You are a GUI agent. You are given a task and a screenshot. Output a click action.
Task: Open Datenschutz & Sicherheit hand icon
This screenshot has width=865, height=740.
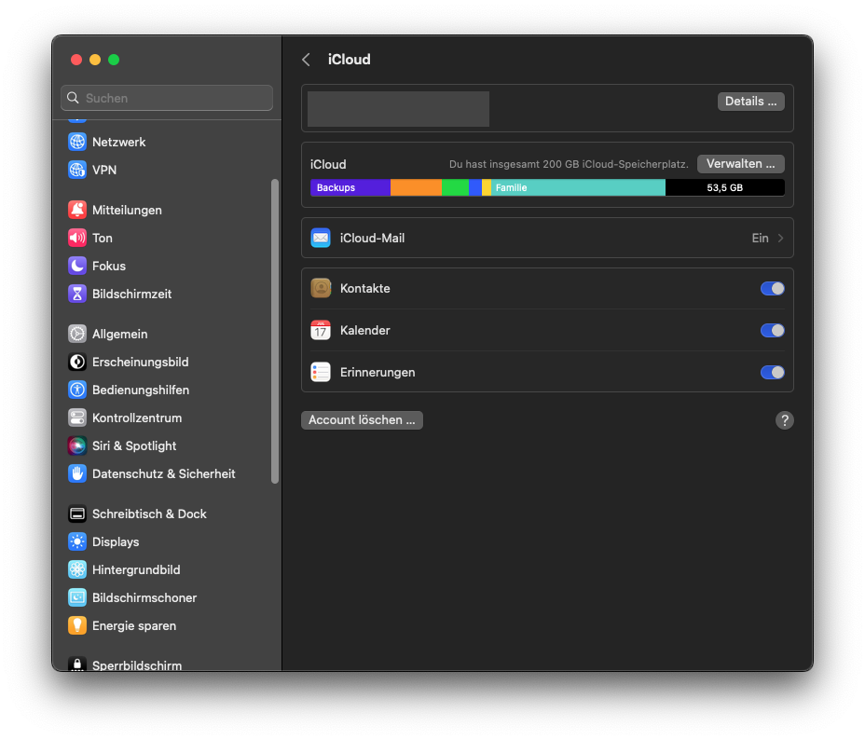[77, 473]
